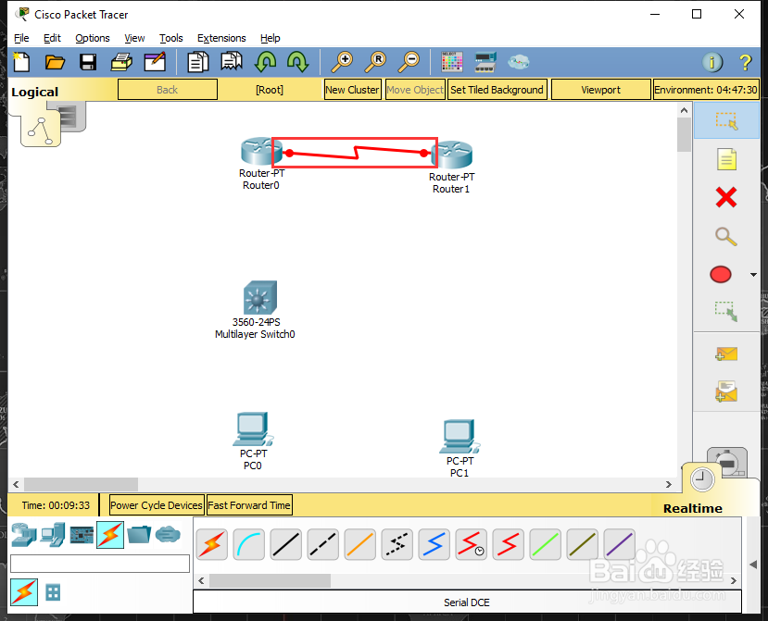
Task: Open the drawing palette icon
Action: 451,62
